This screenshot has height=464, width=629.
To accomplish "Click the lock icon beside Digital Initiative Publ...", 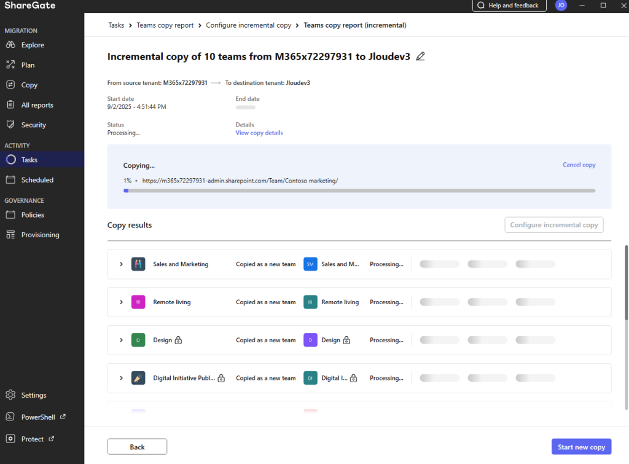I will click(x=221, y=378).
